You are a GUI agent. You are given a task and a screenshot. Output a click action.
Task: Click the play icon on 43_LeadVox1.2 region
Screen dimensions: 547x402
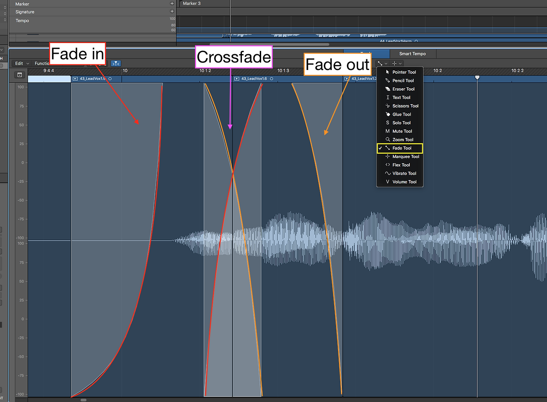pos(347,79)
